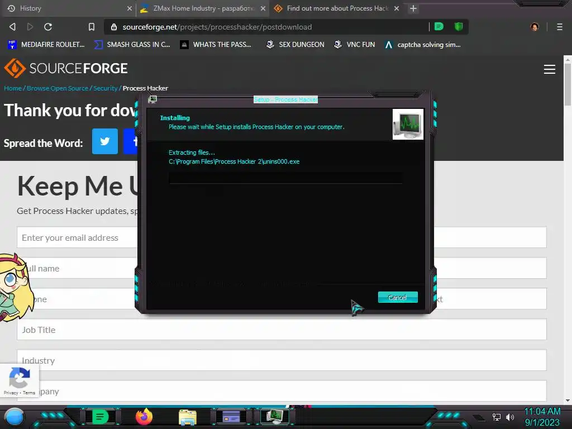Cancel the Process Hacker installation
This screenshot has width=572, height=429.
398,297
